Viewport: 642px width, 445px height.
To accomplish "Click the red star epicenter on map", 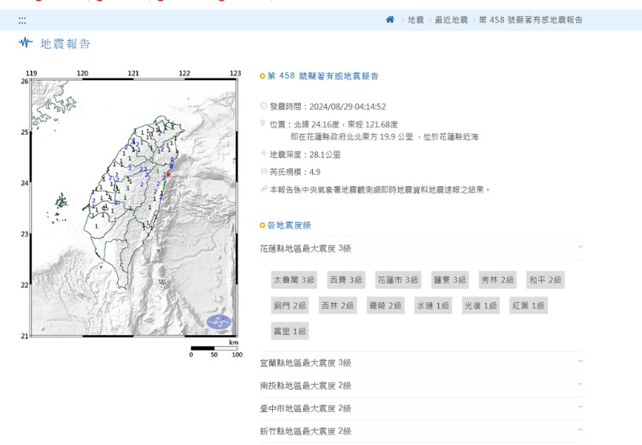I will click(x=169, y=174).
